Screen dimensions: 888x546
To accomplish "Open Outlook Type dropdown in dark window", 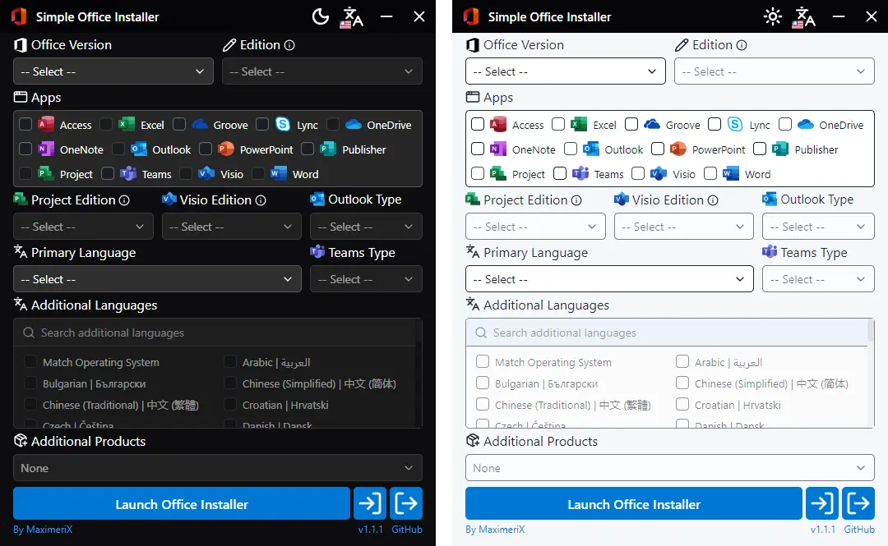I will point(366,227).
